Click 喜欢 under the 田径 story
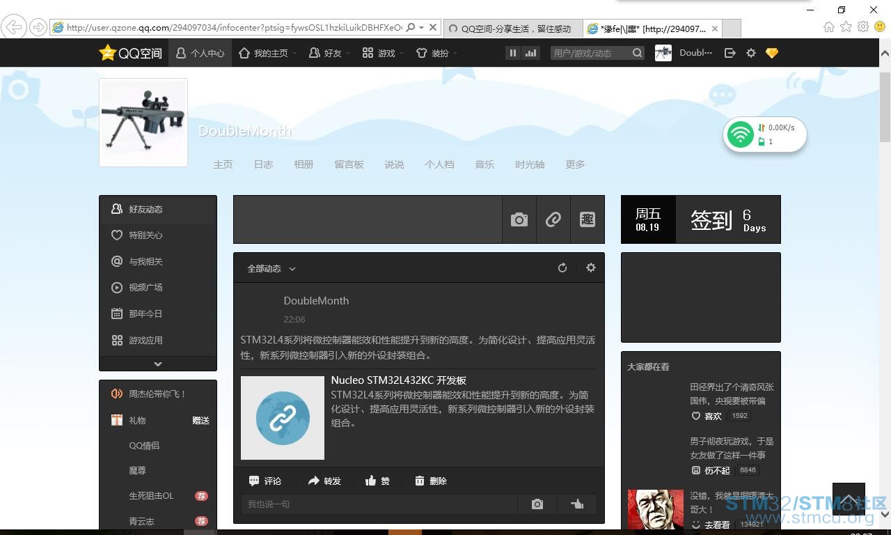This screenshot has height=535, width=891. point(707,416)
